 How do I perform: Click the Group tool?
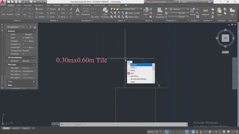pyautogui.click(x=193, y=12)
